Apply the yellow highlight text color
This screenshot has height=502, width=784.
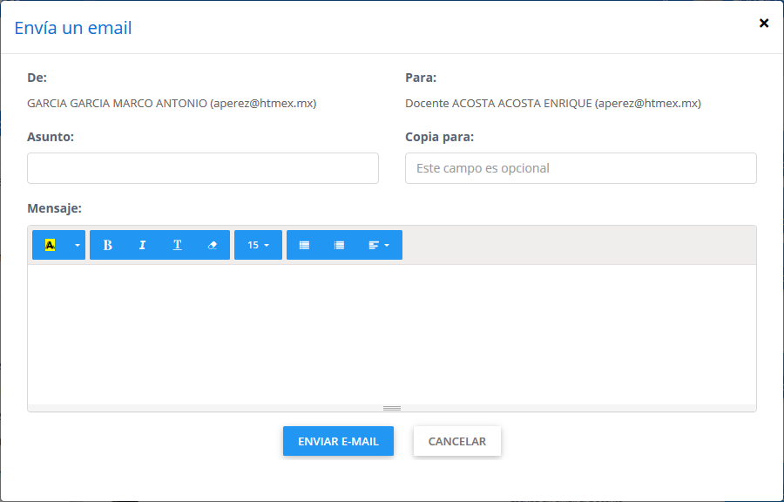point(50,245)
